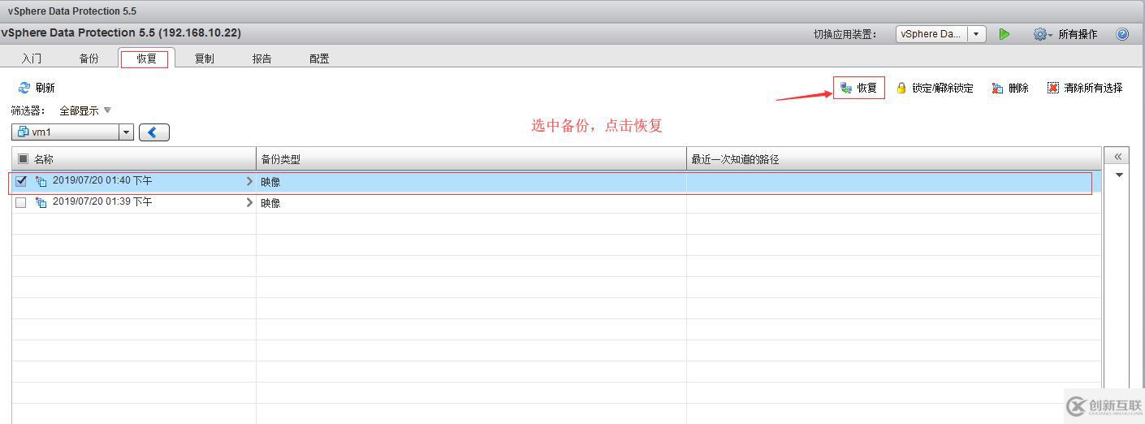Select the 恢复 tab
Screen dimensions: 1145x424
click(146, 58)
